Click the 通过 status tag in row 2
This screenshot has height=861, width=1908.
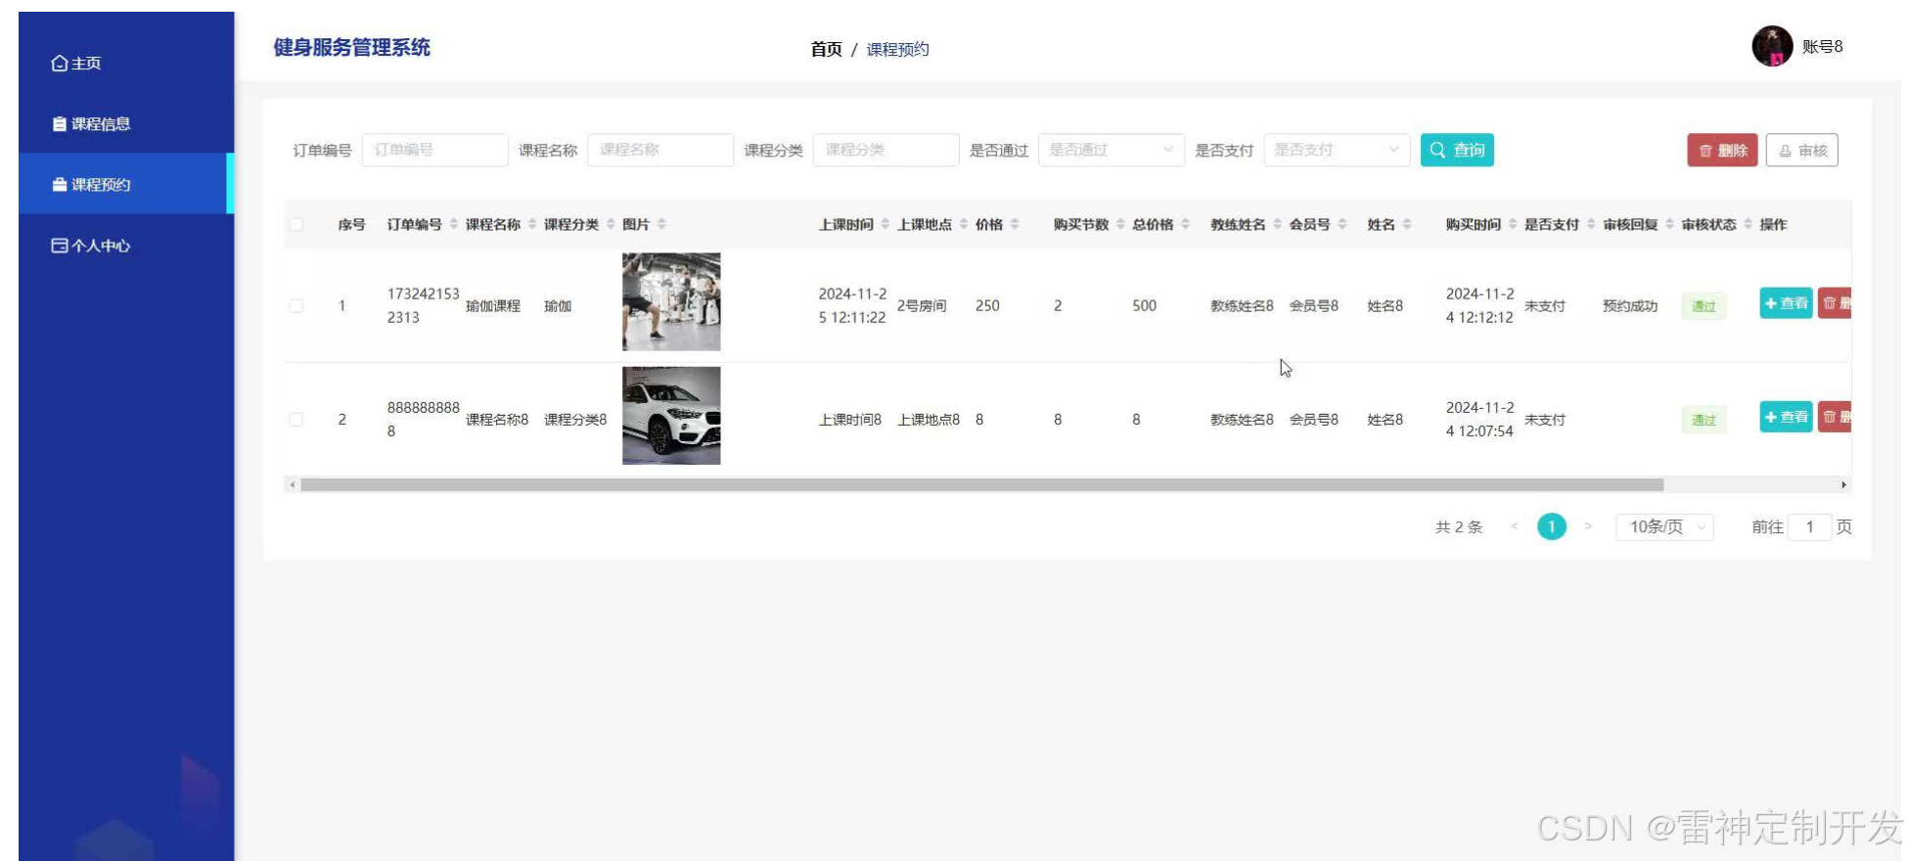point(1704,420)
